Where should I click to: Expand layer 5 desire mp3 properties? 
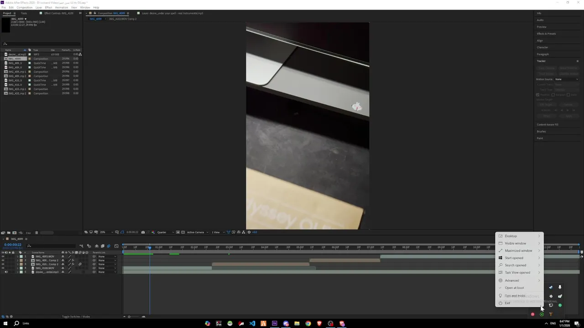[x=17, y=272]
